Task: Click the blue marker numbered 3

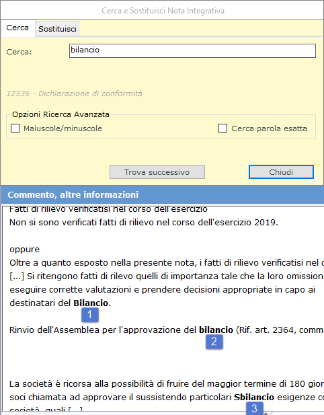Action: tap(255, 408)
